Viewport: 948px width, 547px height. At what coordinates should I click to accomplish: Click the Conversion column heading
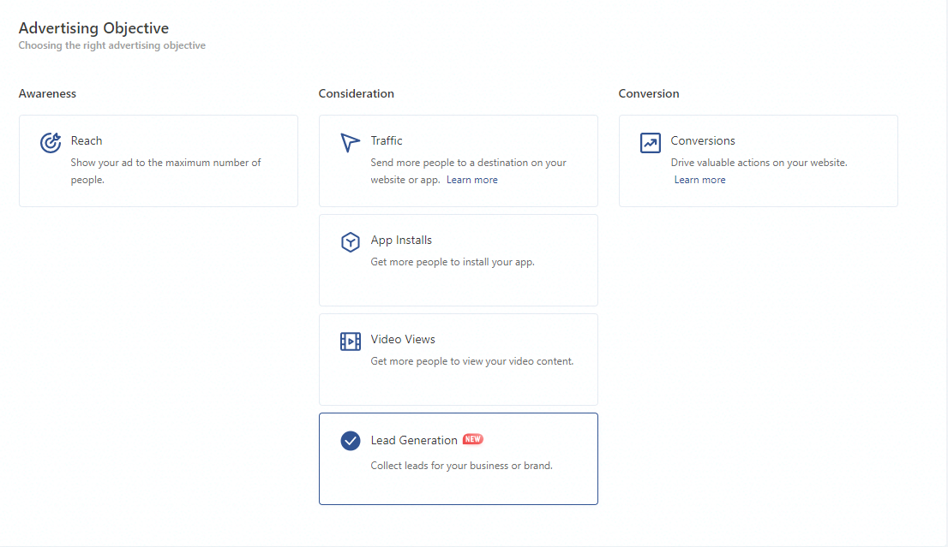pos(649,93)
